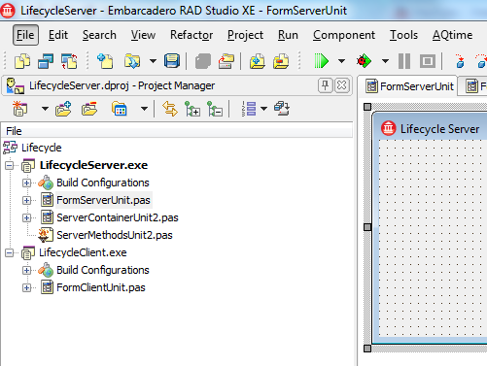
Task: Click the New Items toolbar icon
Action: click(105, 61)
